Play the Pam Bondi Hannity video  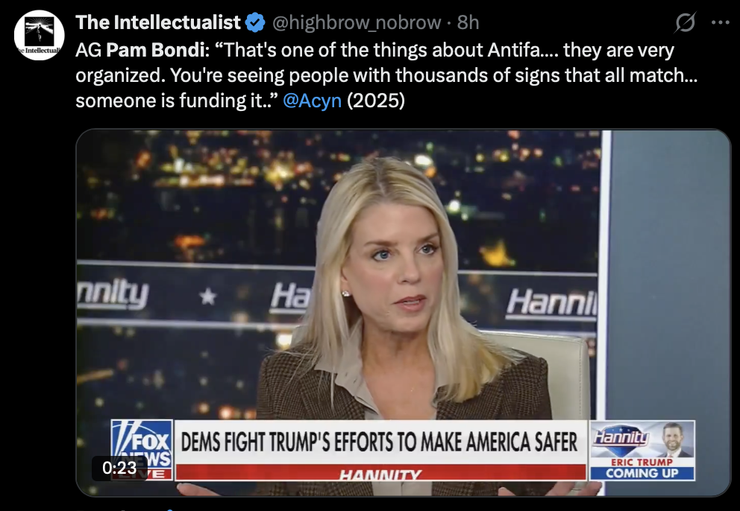coord(404,313)
